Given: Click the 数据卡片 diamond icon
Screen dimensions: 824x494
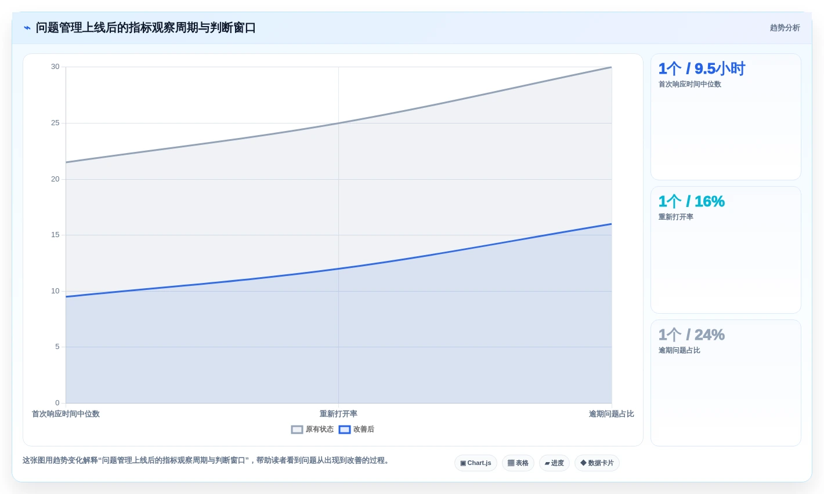Looking at the screenshot, I should (x=583, y=463).
